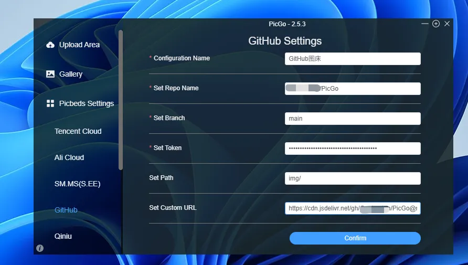Click the Confirm button

(355, 238)
